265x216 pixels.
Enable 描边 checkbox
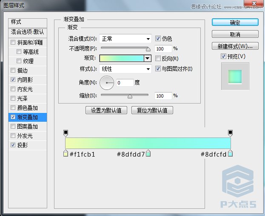point(13,70)
